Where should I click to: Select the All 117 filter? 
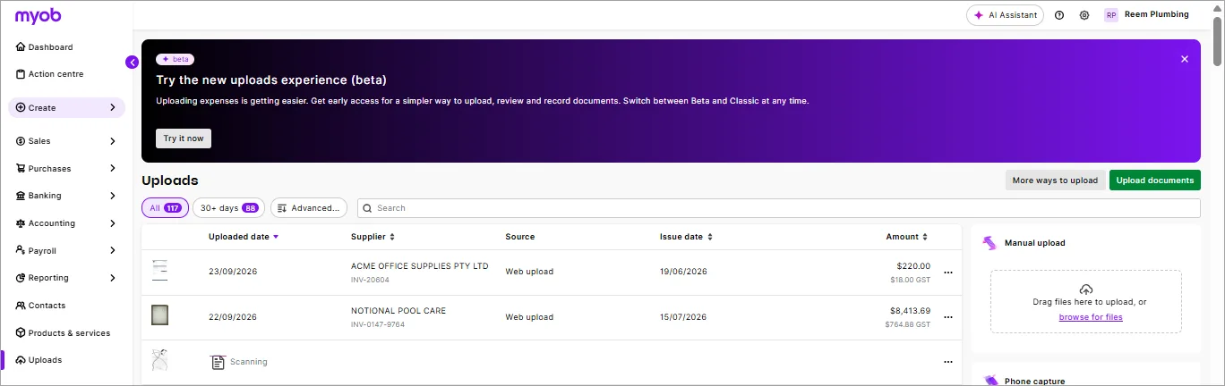point(166,208)
